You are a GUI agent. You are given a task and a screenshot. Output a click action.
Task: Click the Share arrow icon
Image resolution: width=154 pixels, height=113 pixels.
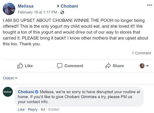click(108, 66)
